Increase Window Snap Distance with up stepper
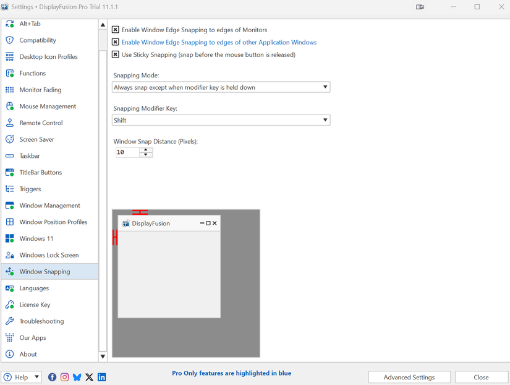510x385 pixels. click(146, 149)
